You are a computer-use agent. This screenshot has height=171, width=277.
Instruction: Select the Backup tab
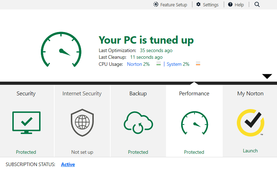[138, 121]
